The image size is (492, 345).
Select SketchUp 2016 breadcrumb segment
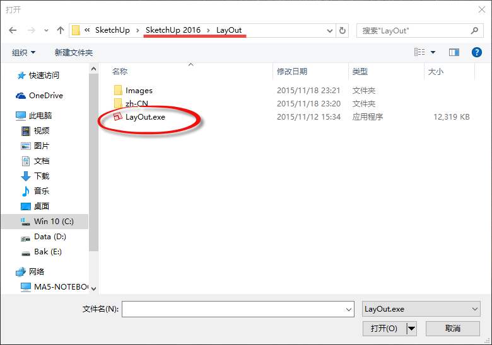click(173, 30)
